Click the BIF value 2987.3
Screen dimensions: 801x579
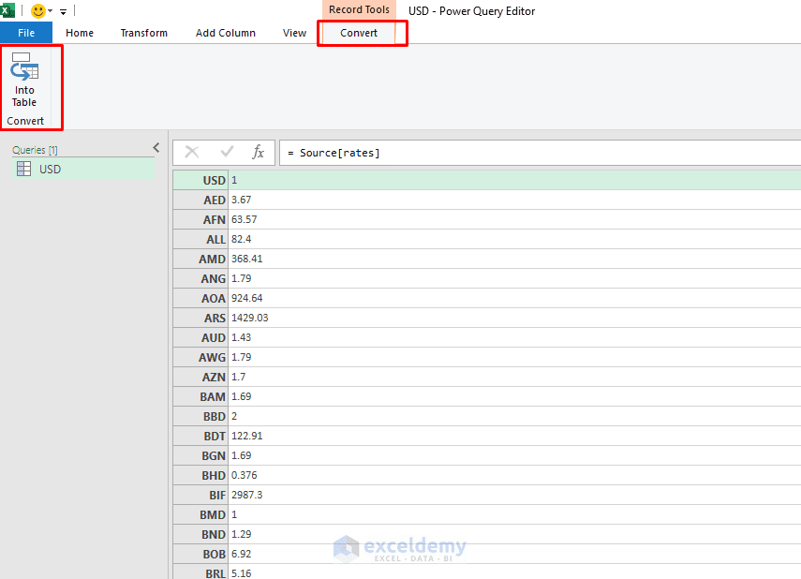tap(246, 495)
